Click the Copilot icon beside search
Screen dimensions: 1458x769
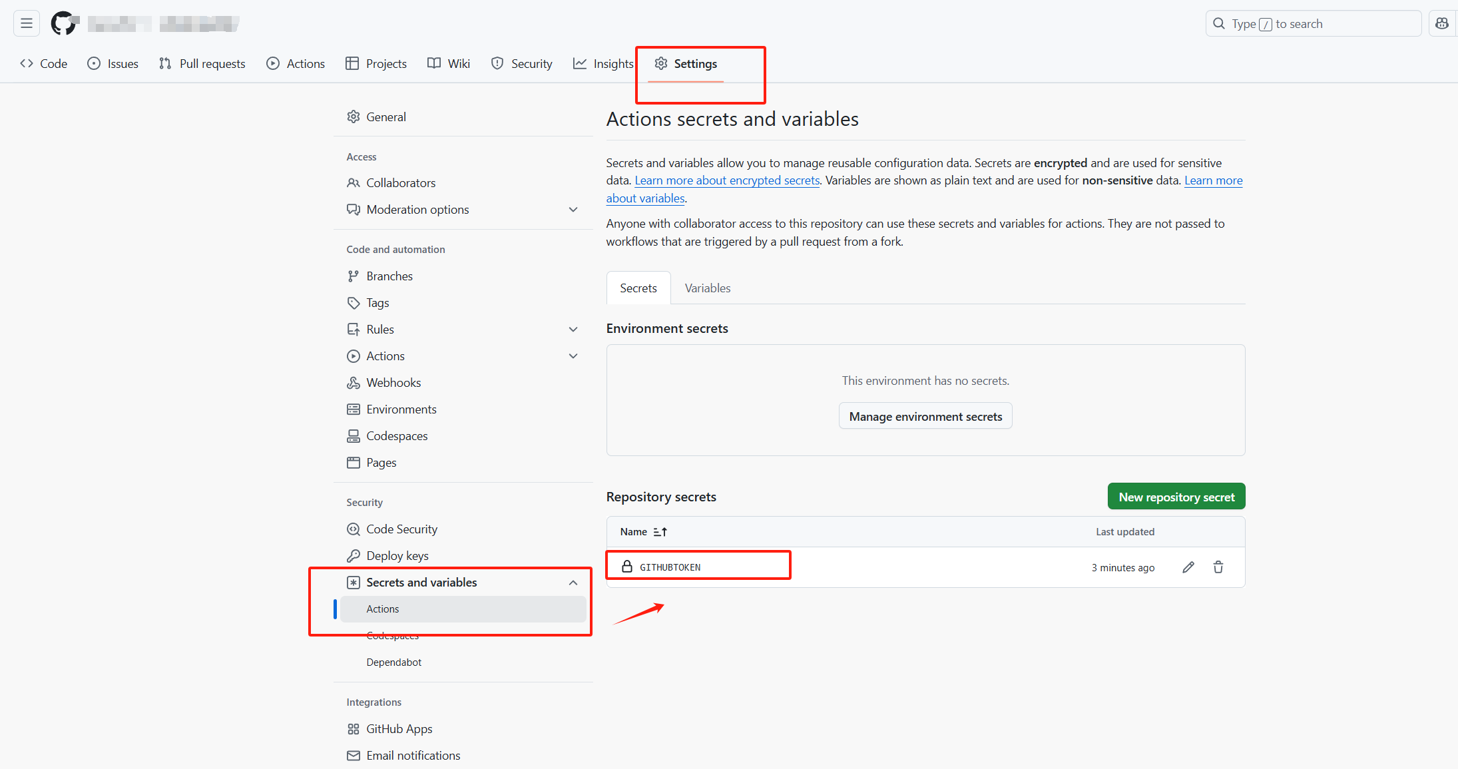coord(1441,23)
